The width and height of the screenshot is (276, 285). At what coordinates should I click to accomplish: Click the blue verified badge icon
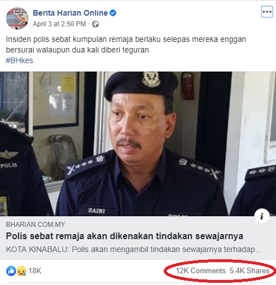pyautogui.click(x=113, y=13)
